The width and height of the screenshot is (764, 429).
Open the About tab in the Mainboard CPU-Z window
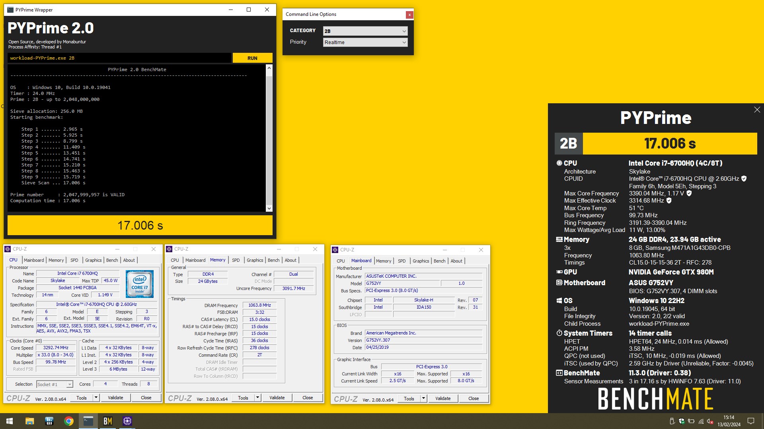(456, 261)
